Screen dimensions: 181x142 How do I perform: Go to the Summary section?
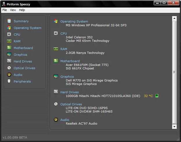(21, 21)
